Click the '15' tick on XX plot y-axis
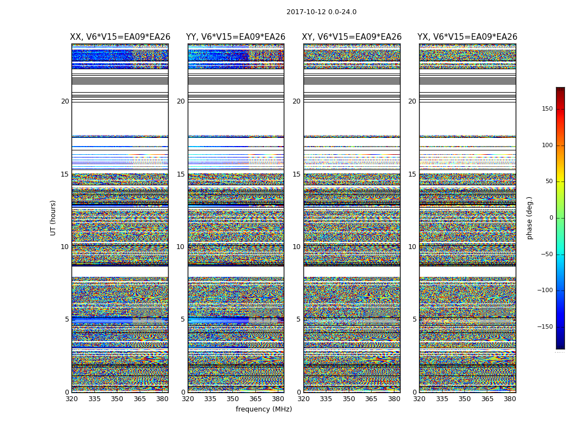The image size is (573, 436). point(65,174)
